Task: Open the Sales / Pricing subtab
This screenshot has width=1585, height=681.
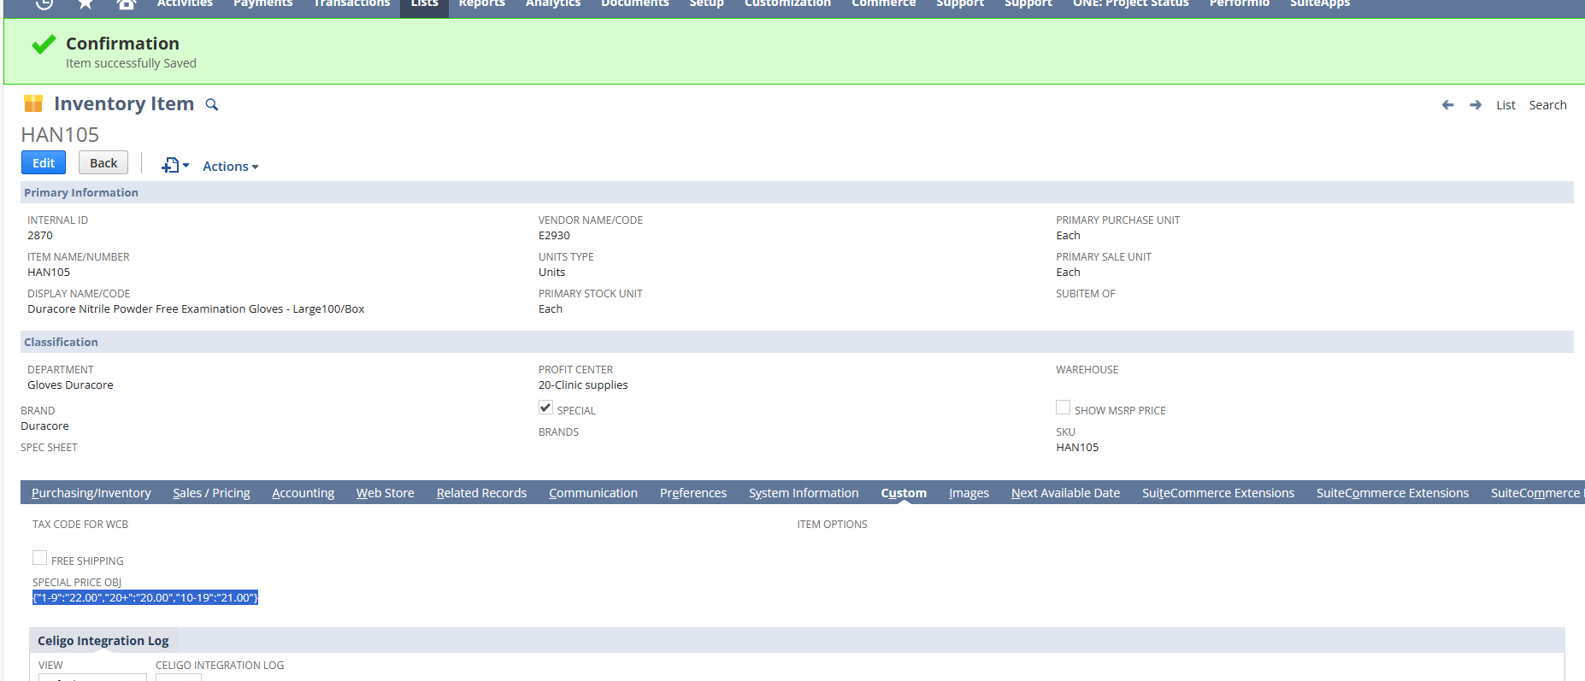Action: 211,493
